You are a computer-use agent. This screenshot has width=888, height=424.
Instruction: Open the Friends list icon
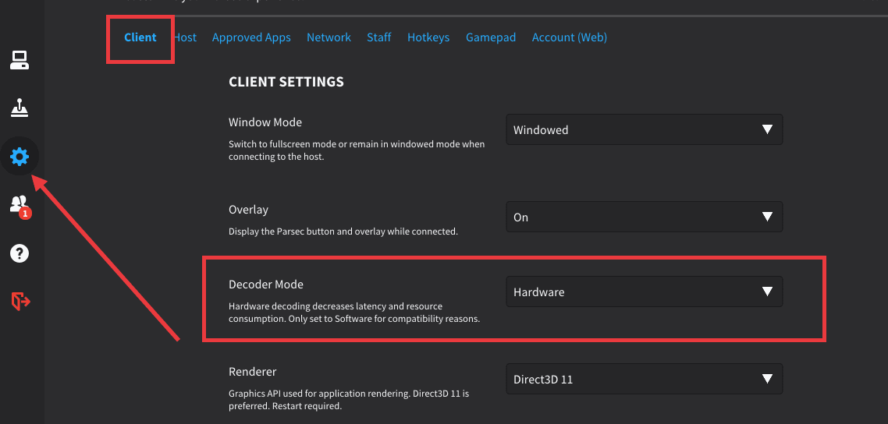(19, 204)
